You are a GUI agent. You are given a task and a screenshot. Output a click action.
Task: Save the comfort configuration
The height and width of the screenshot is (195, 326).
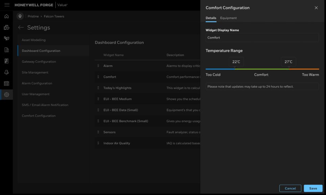[x=313, y=188]
